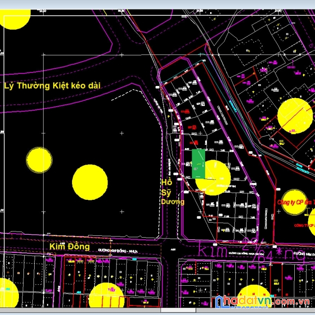Open the nhadatvn.com.vn watermark link
This screenshot has height=315, width=315.
pyautogui.click(x=262, y=301)
